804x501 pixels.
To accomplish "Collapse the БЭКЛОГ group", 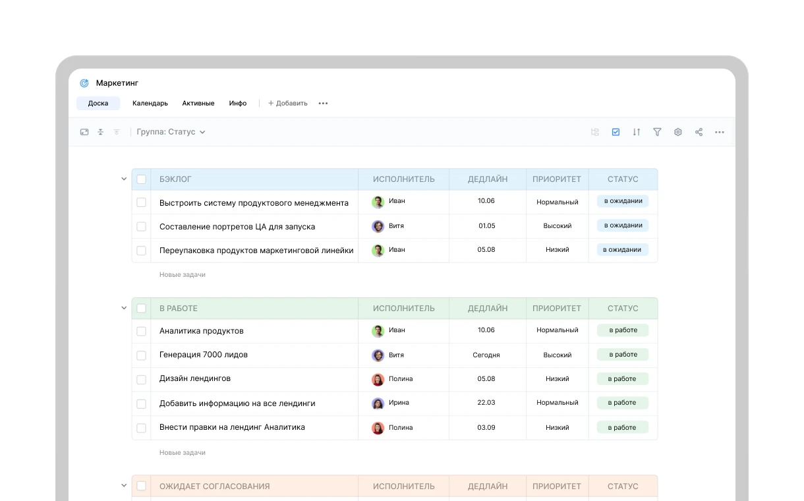I will [x=124, y=179].
